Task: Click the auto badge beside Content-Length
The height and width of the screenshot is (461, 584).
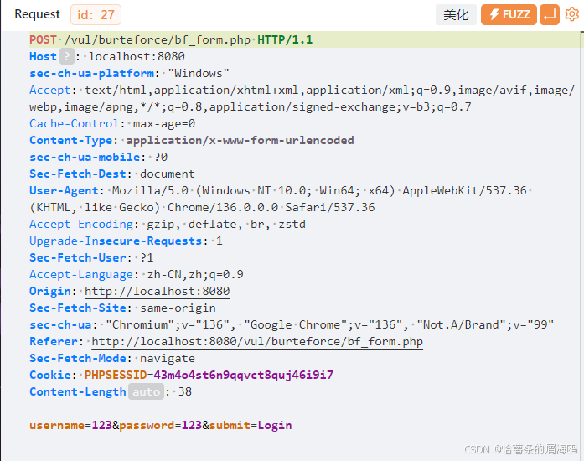Action: point(146,391)
